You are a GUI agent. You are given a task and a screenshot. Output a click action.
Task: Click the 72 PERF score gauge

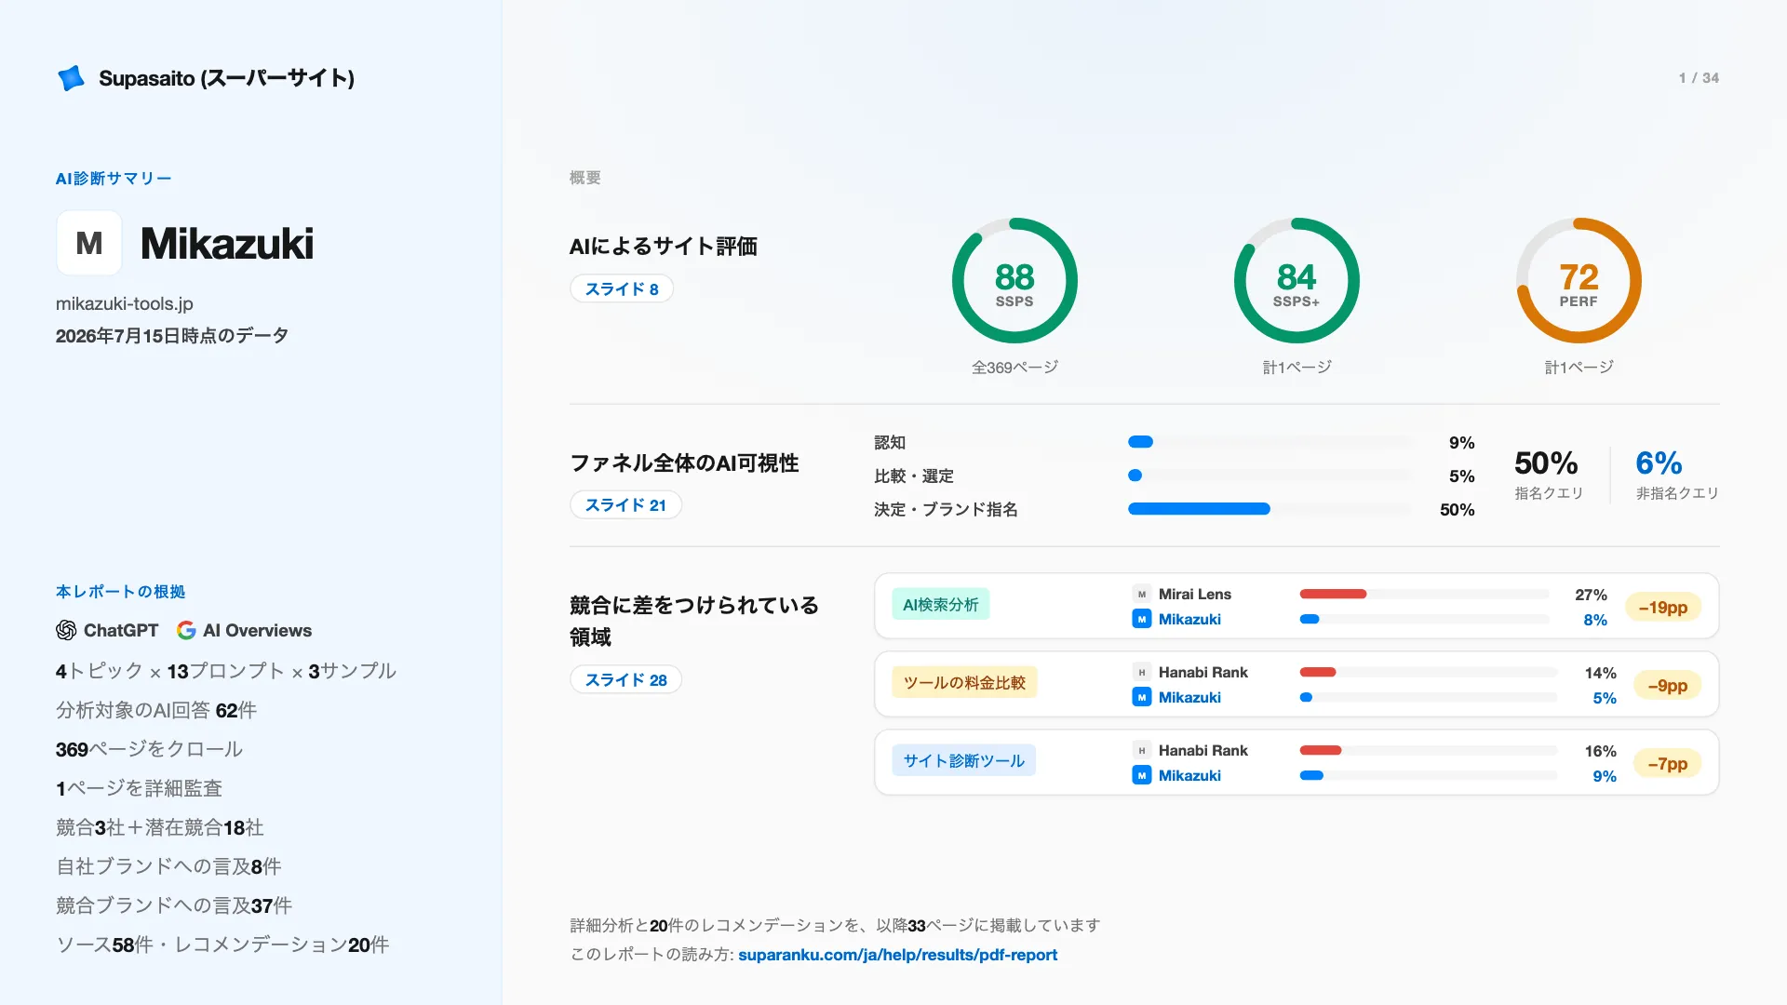click(x=1579, y=280)
